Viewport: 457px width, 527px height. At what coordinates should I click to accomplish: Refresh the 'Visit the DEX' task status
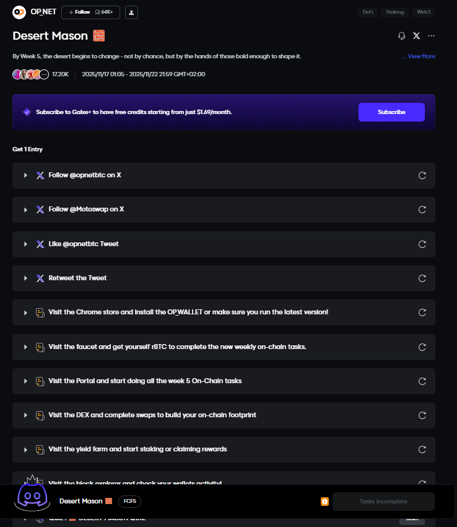pos(422,415)
